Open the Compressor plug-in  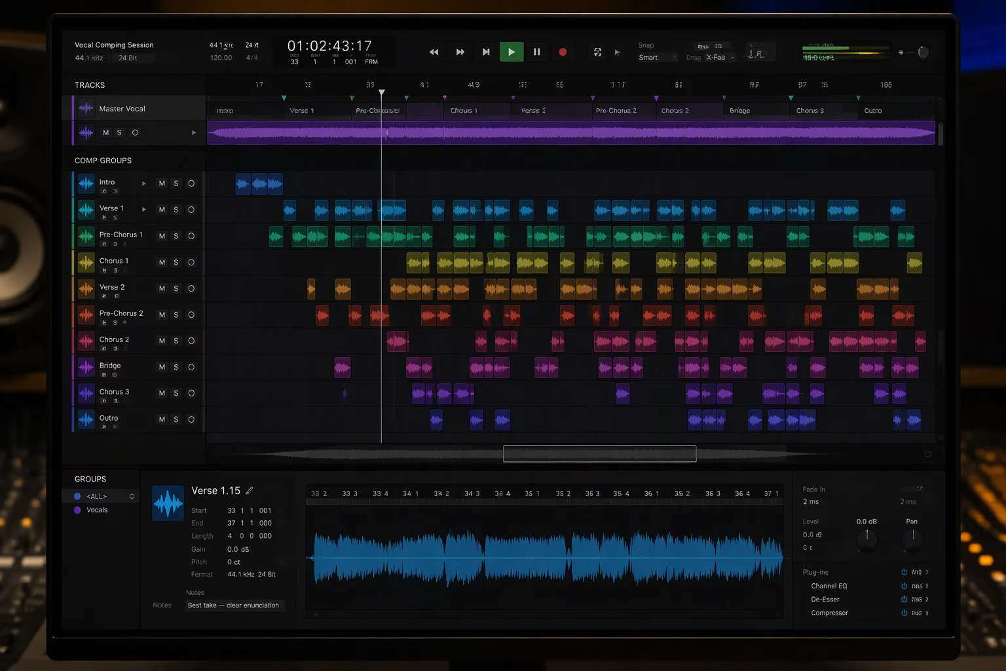(829, 613)
